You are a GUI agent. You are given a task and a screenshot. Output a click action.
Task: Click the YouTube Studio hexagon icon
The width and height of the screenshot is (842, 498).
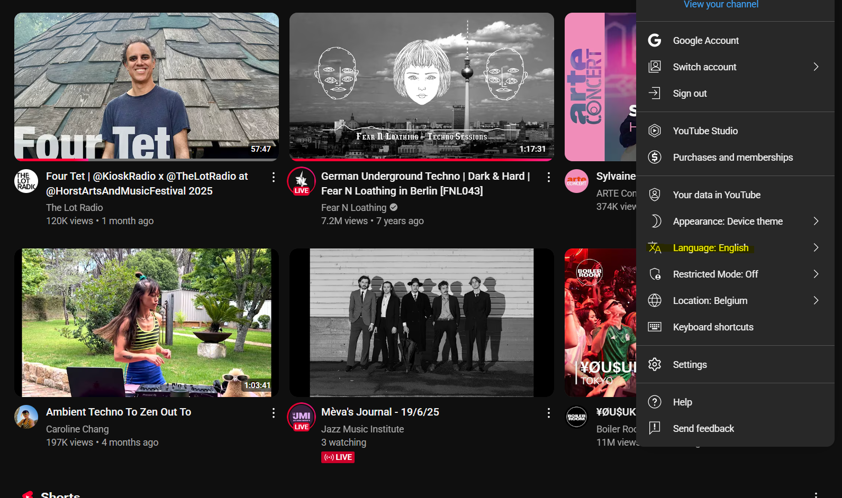click(x=655, y=131)
